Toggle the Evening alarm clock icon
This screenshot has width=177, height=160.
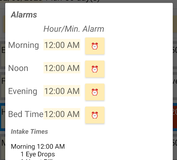[x=95, y=92]
